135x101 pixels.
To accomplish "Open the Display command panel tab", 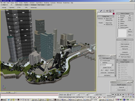I will 110,11.
